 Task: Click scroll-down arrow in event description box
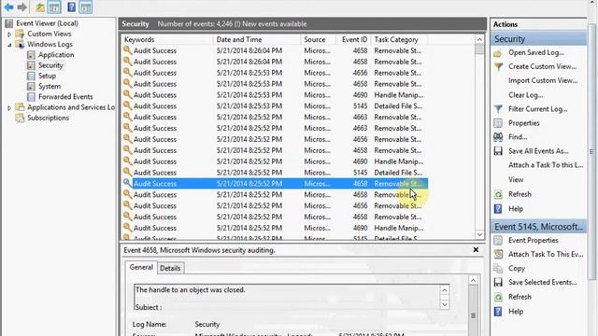click(x=445, y=304)
